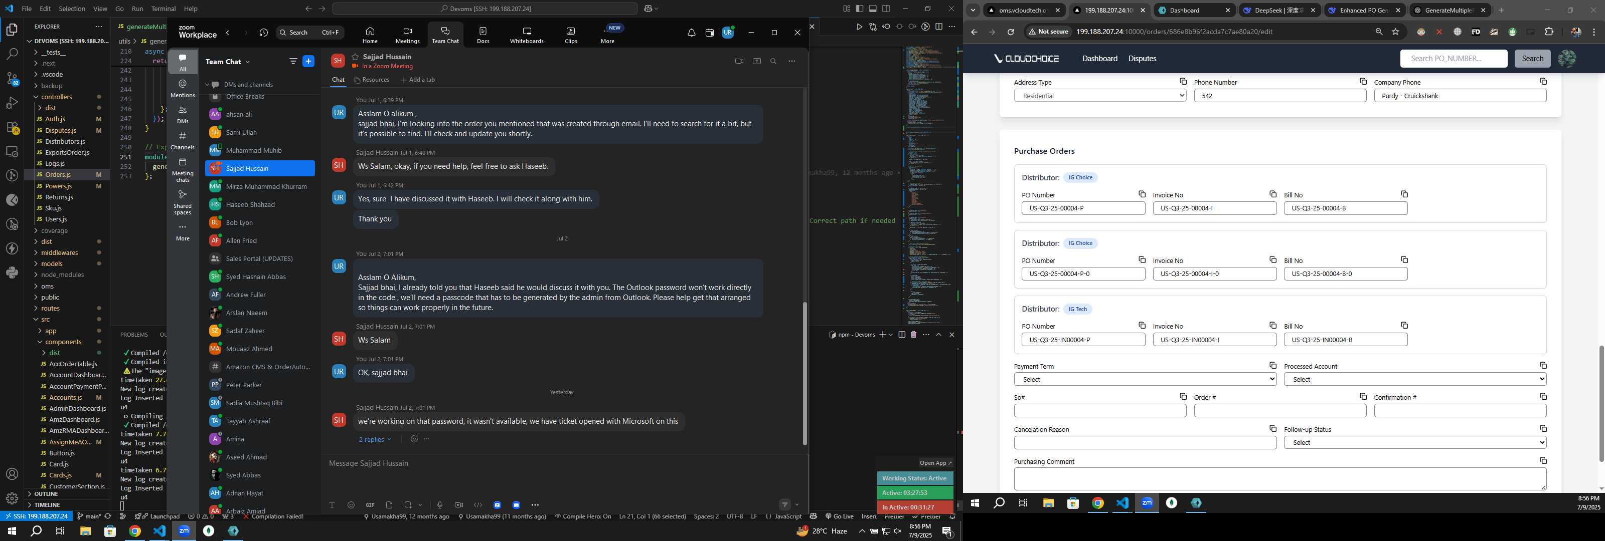Open emoji picker in message composer
This screenshot has height=541, width=1605.
click(351, 505)
